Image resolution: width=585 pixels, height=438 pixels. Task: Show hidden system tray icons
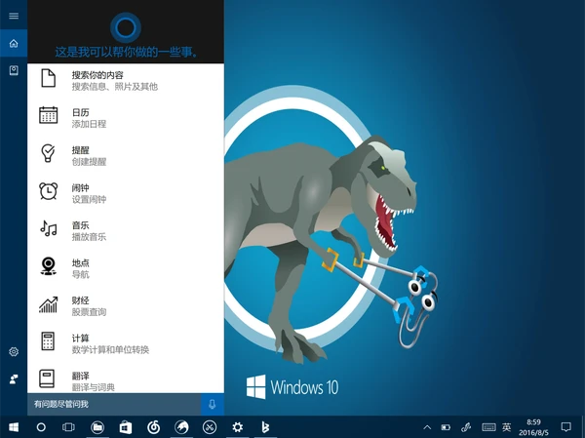[x=427, y=427]
